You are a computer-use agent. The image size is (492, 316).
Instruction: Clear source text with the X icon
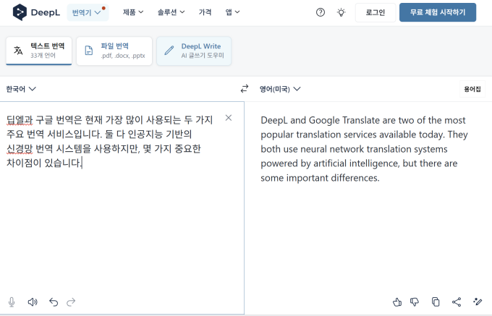click(x=229, y=118)
